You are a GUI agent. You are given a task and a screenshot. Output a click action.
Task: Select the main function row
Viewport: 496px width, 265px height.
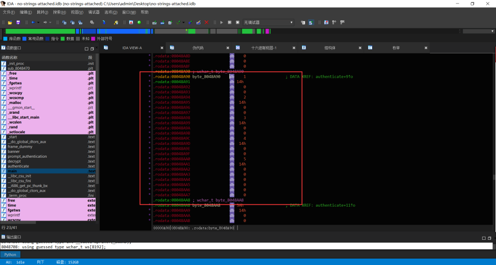(x=48, y=171)
